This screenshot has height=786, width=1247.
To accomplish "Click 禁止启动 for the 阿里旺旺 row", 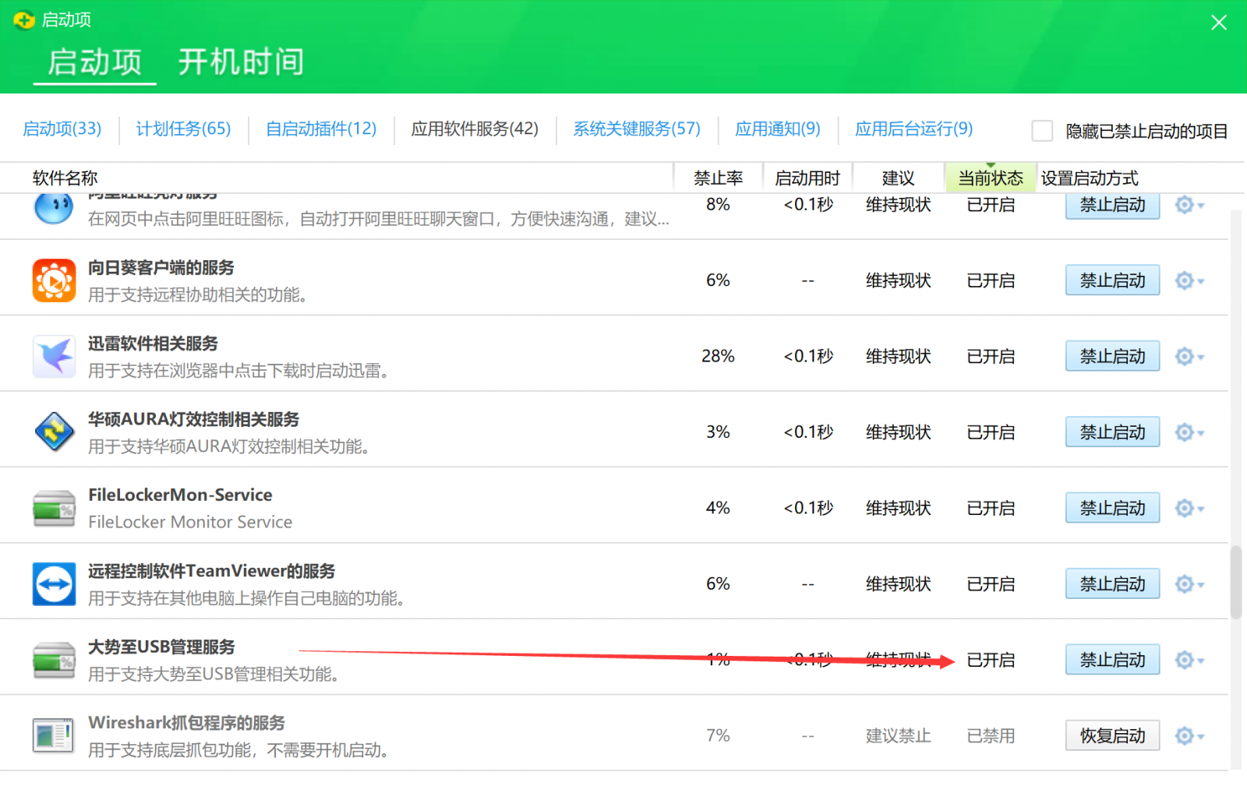I will click(x=1112, y=205).
